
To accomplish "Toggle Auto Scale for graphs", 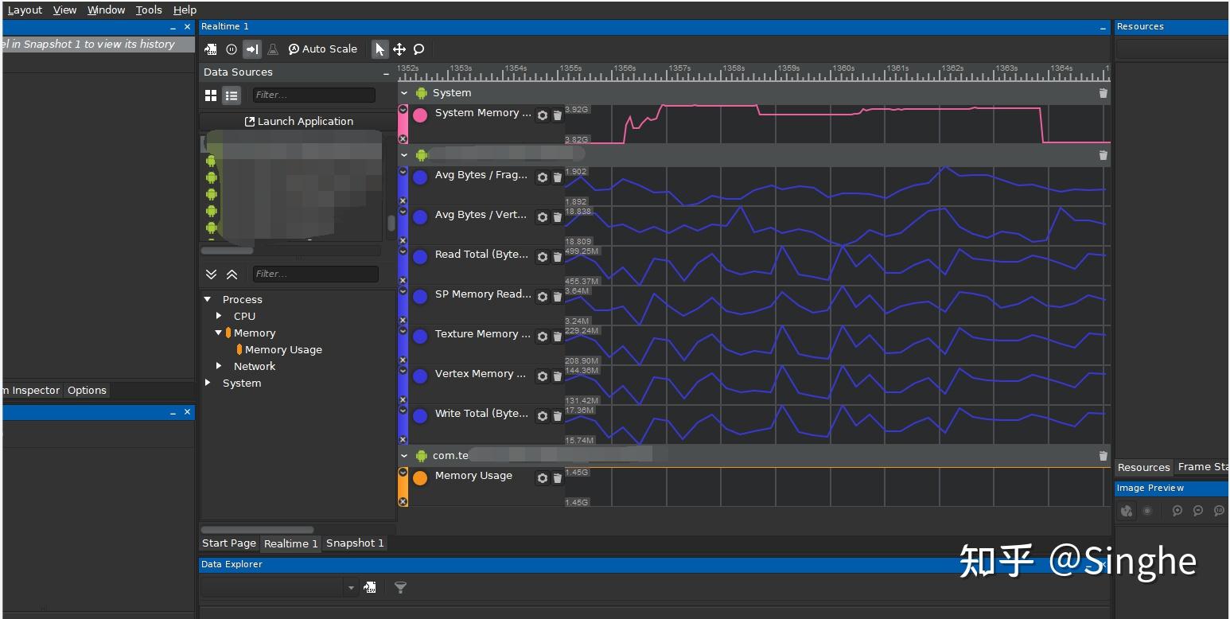I will click(322, 49).
